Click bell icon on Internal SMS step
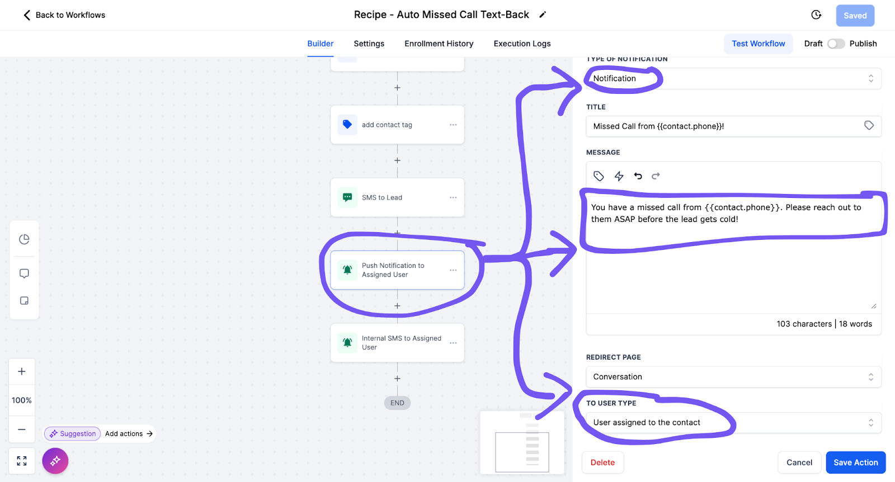 (x=347, y=343)
